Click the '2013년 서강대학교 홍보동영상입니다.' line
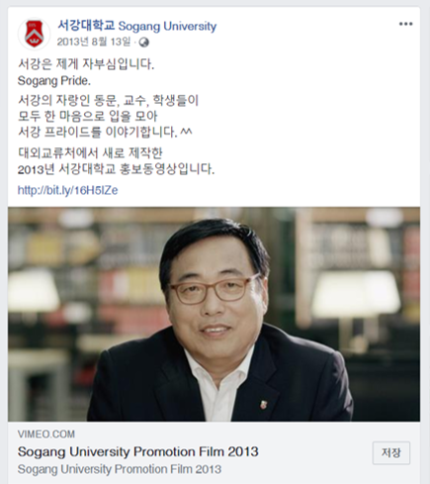Image resolution: width=430 pixels, height=484 pixels. pos(116,169)
